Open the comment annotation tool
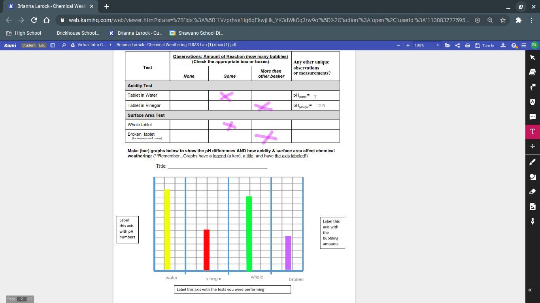 532,117
